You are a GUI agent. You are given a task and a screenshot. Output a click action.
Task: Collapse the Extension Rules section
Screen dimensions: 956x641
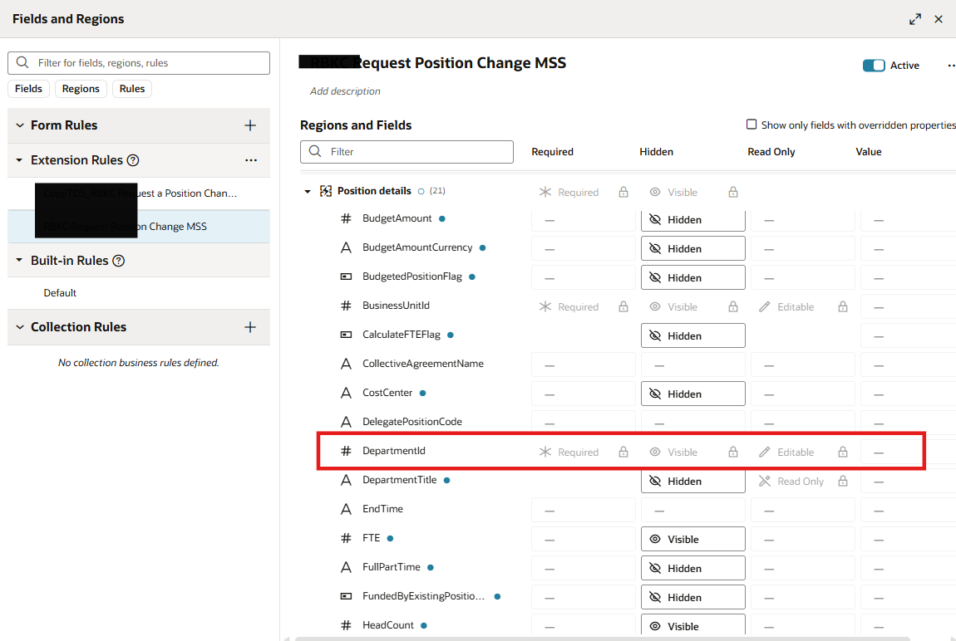tap(19, 160)
